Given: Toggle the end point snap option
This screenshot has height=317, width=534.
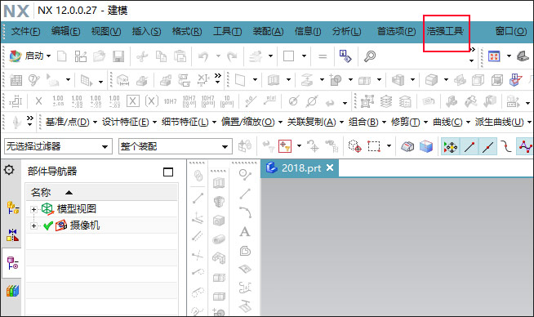Looking at the screenshot, I should pos(469,147).
